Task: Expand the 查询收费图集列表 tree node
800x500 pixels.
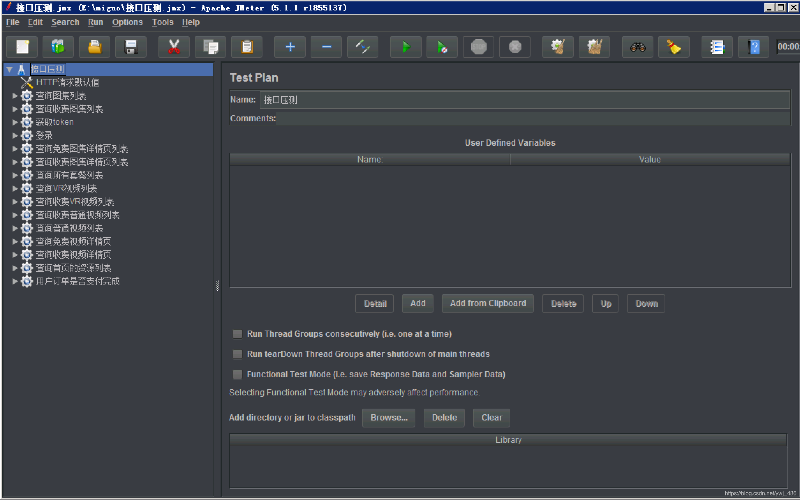Action: tap(15, 109)
